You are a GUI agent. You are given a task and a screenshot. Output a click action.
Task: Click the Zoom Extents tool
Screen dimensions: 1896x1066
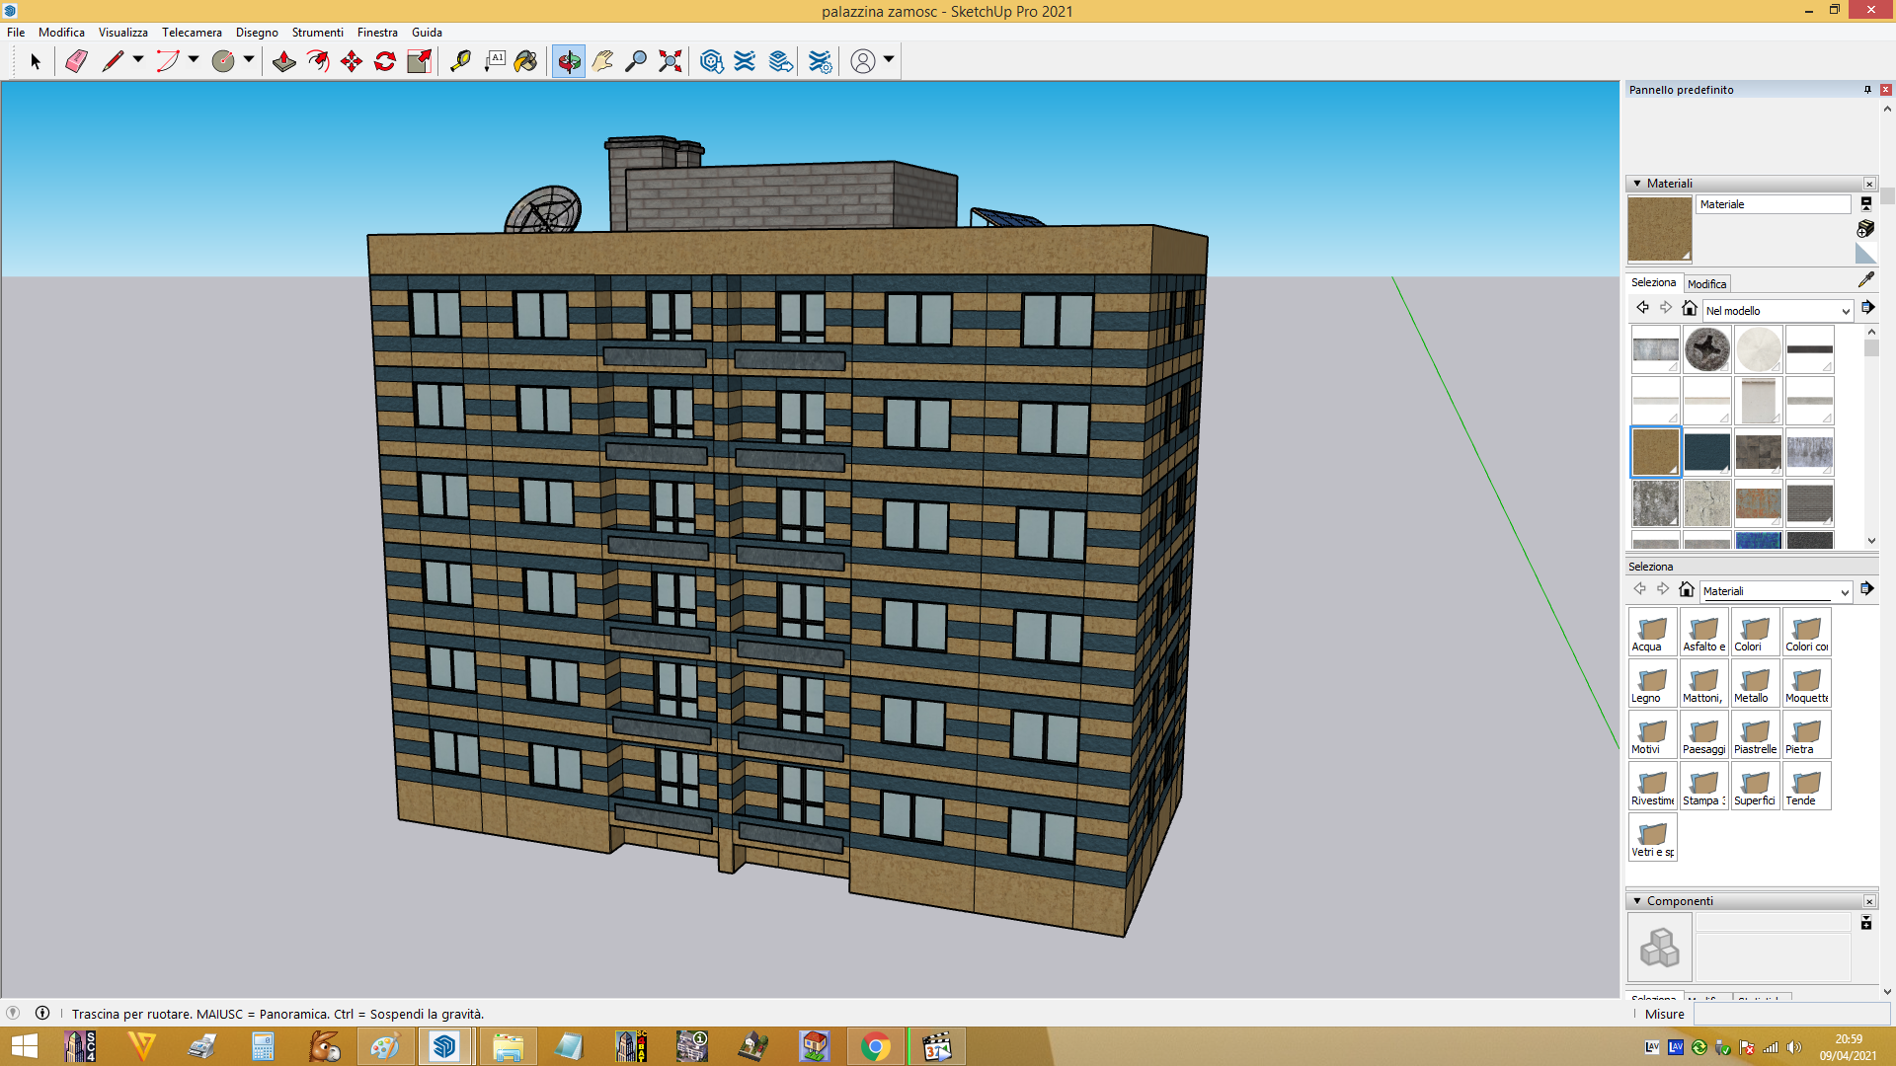tap(671, 61)
